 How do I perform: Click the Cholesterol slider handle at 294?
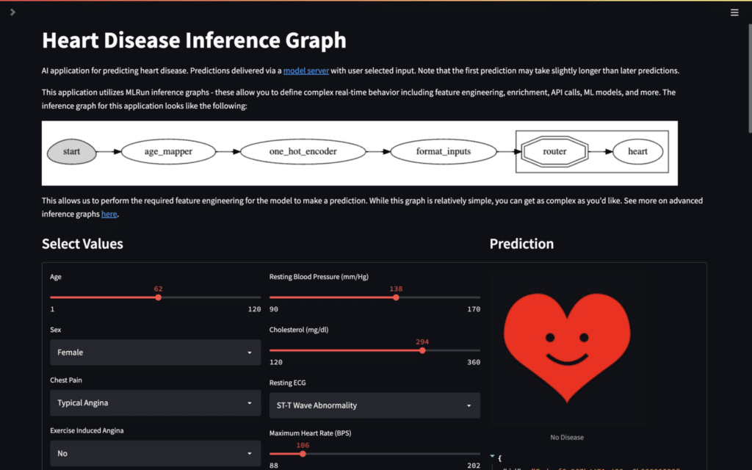pos(422,350)
